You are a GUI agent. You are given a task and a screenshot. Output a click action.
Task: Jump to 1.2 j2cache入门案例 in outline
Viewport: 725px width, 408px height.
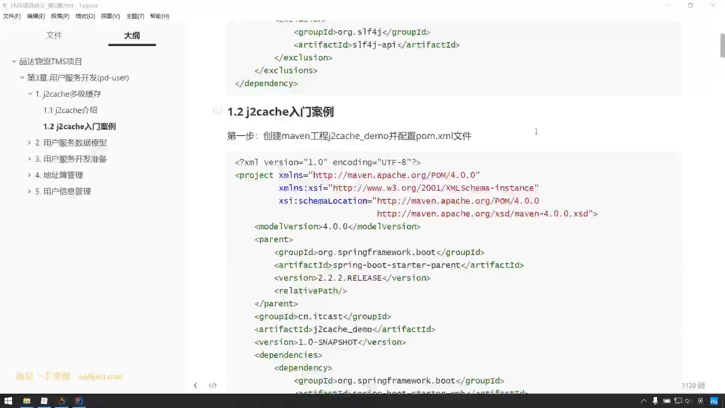tap(79, 126)
